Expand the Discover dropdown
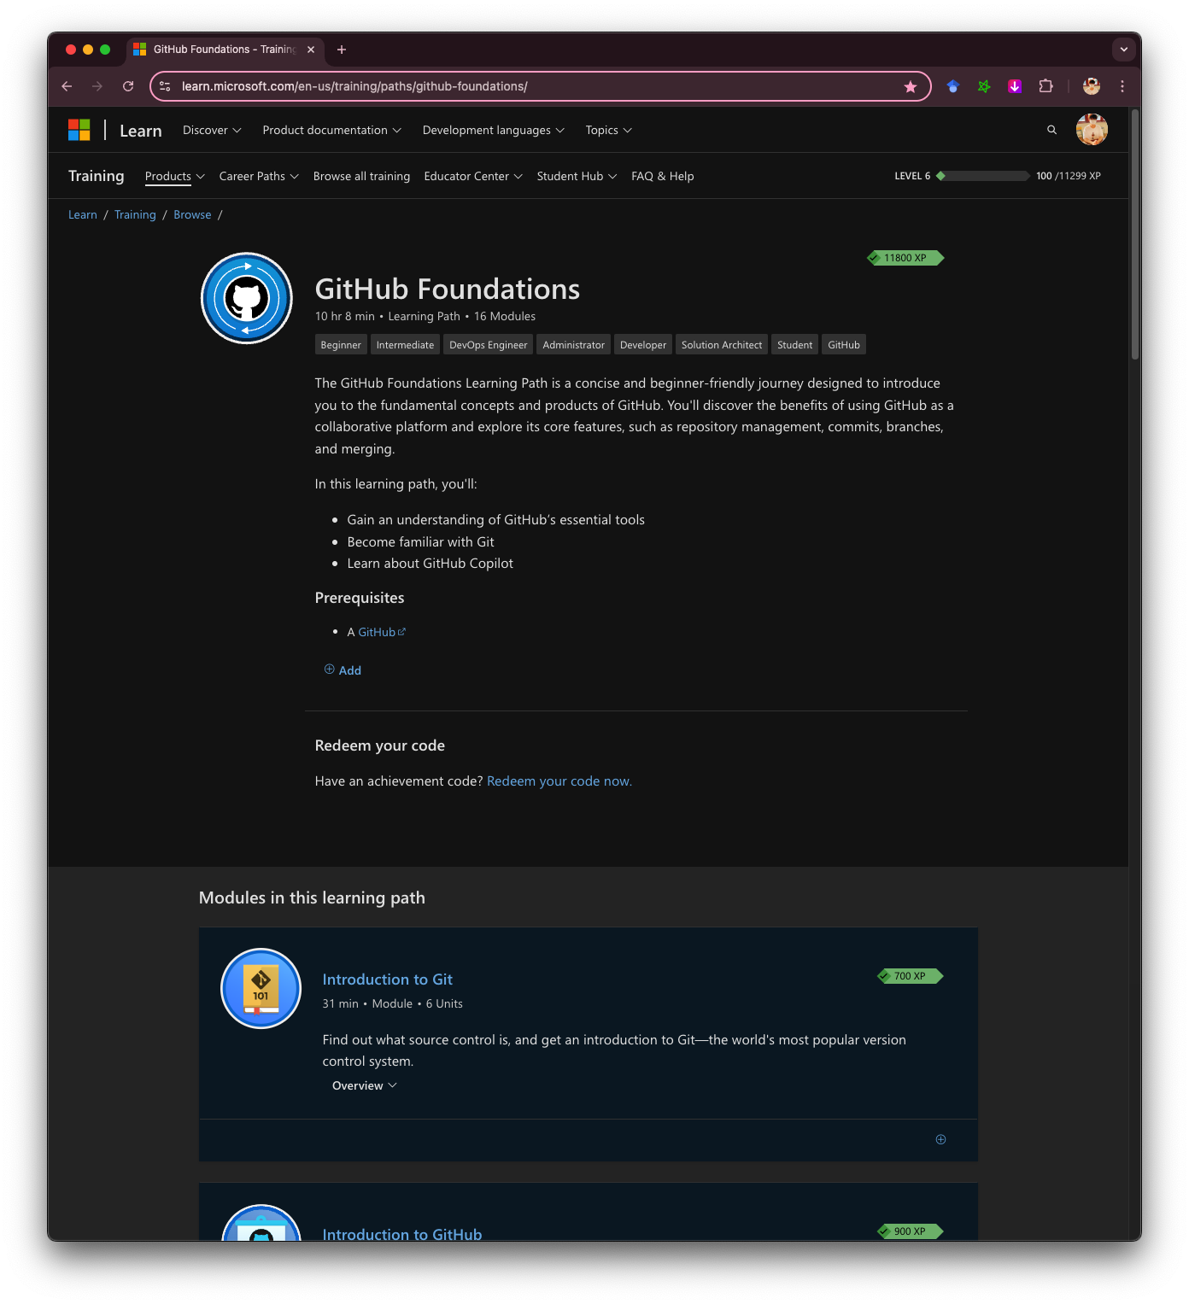The height and width of the screenshot is (1304, 1189). click(212, 130)
